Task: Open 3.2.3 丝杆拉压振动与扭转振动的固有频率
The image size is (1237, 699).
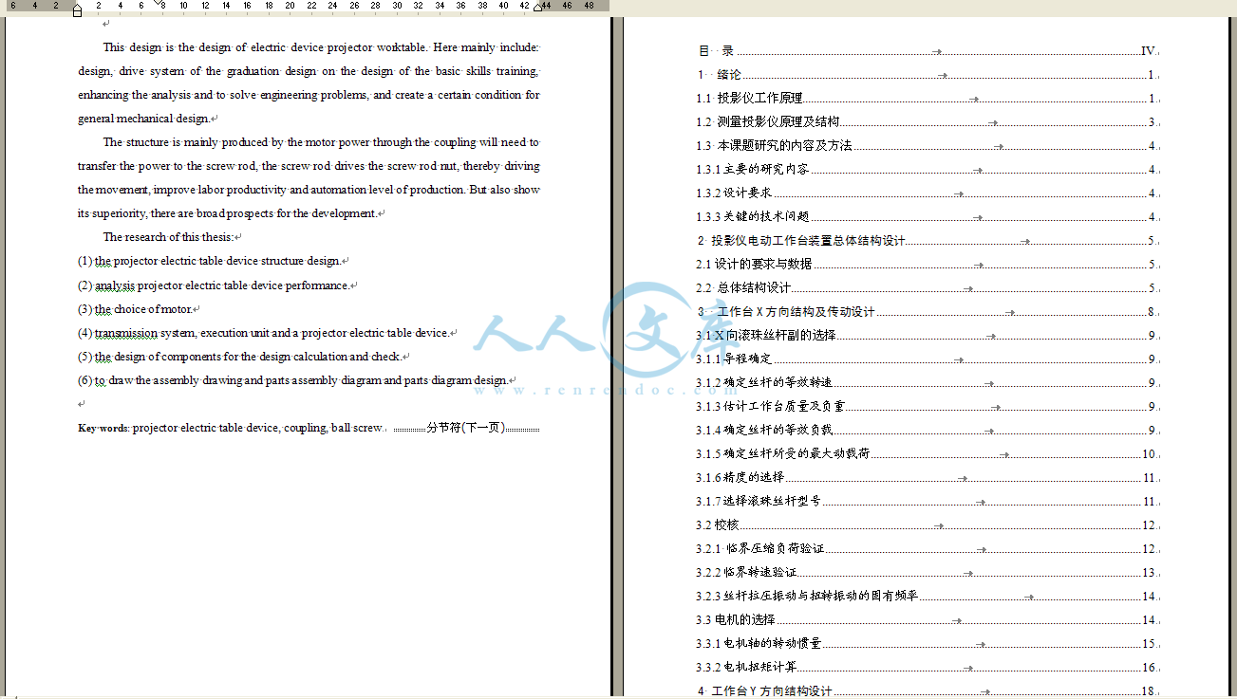Action: pyautogui.click(x=928, y=597)
